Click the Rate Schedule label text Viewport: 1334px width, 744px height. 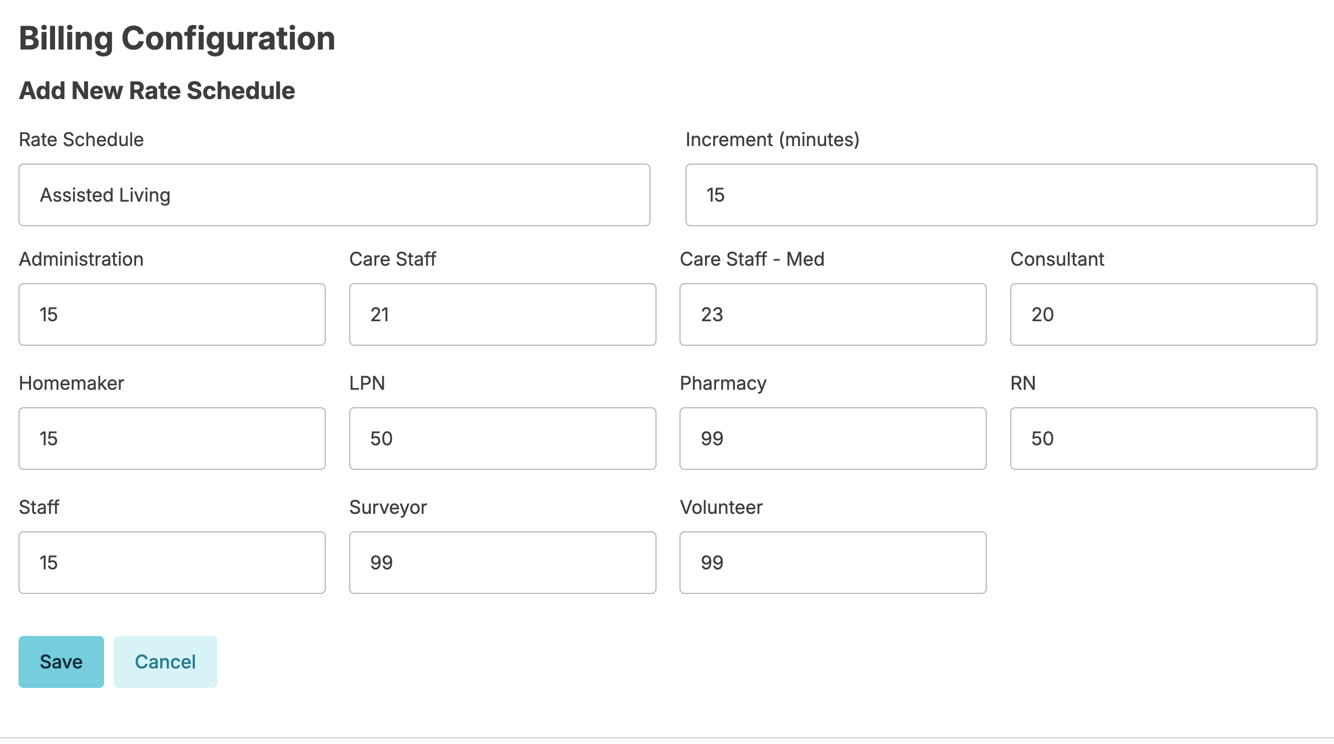pyautogui.click(x=81, y=140)
